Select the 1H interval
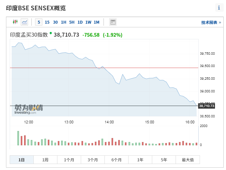 tap(63, 22)
